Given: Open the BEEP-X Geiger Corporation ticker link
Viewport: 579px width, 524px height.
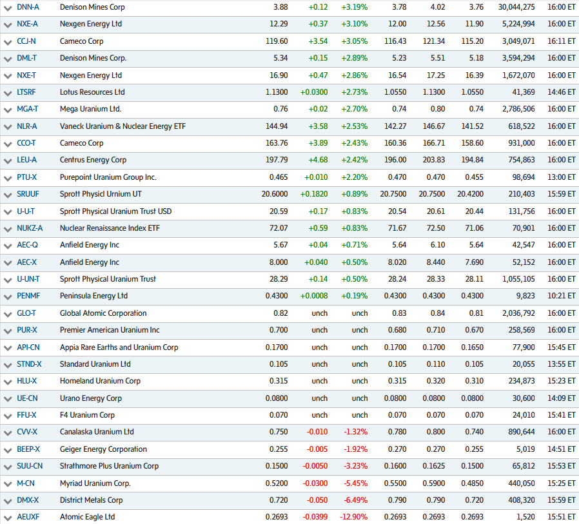Looking at the screenshot, I should 28,449.
